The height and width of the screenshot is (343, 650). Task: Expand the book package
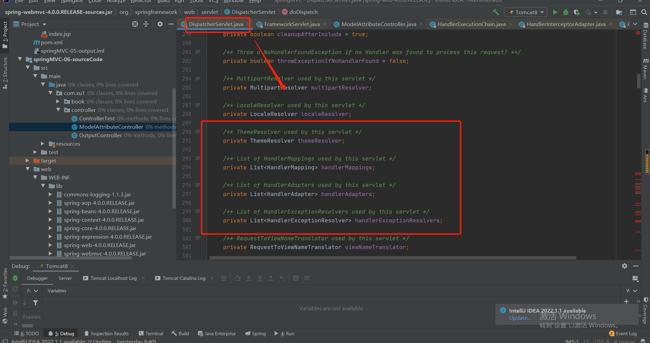(x=58, y=101)
